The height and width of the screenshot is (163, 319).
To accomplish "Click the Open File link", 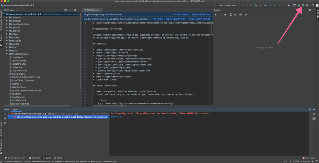I will [116, 116].
